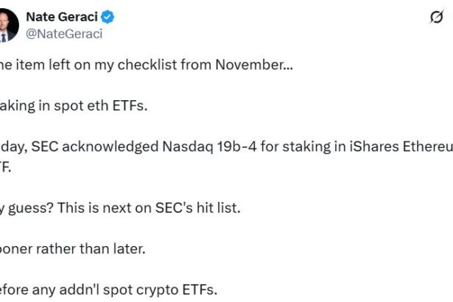Click the Grok slashed-circle icon
The width and height of the screenshot is (453, 302).
point(436,19)
